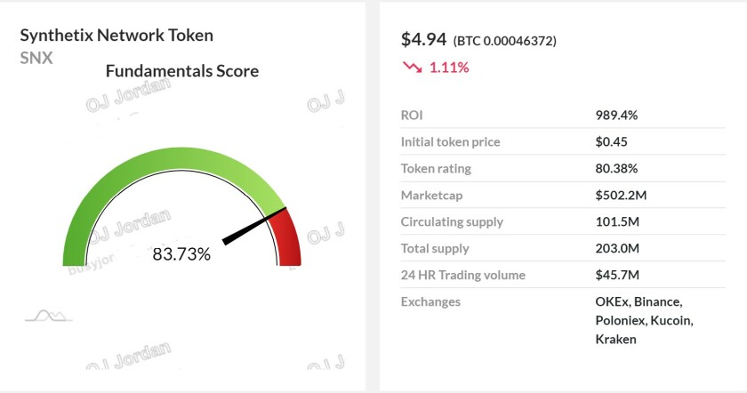Click the 83.73% score value
Image resolution: width=747 pixels, height=393 pixels.
click(x=181, y=254)
